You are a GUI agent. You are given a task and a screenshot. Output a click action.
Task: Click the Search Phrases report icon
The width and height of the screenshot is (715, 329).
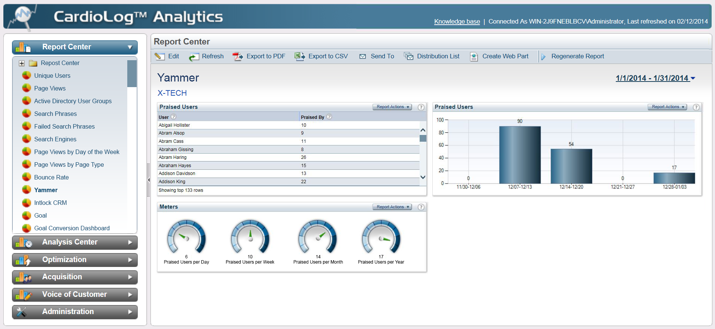[x=27, y=114]
